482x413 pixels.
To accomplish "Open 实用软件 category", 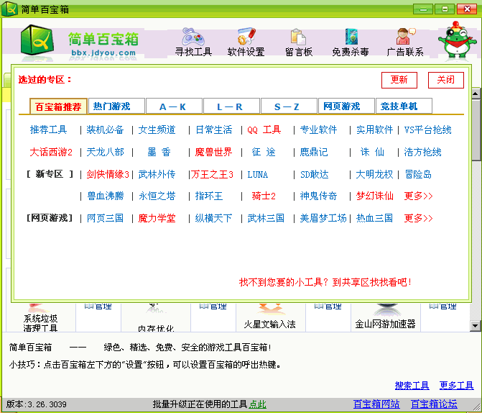I will [x=374, y=130].
